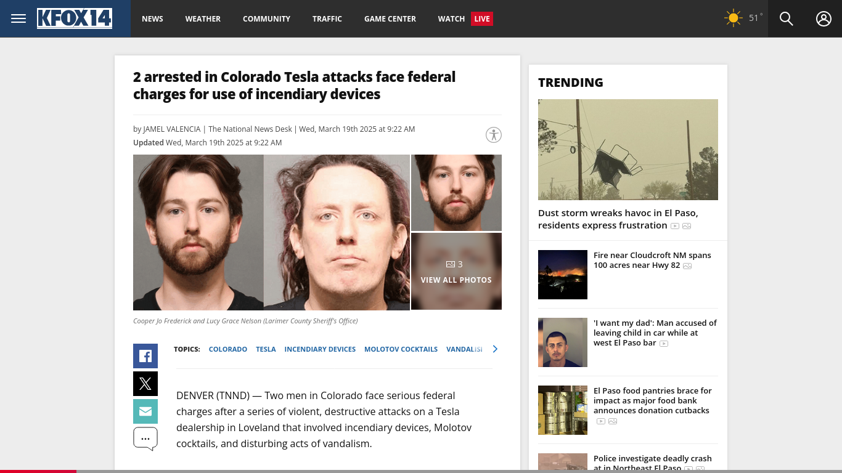This screenshot has width=842, height=473.
Task: Go to the KFOX14 home logo
Action: [x=75, y=18]
